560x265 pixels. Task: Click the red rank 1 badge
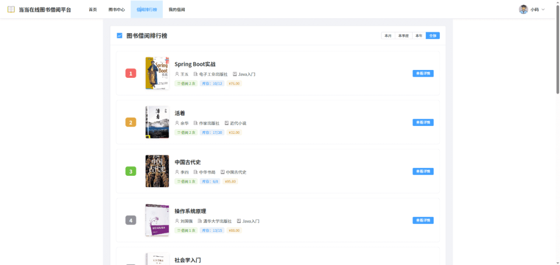131,74
